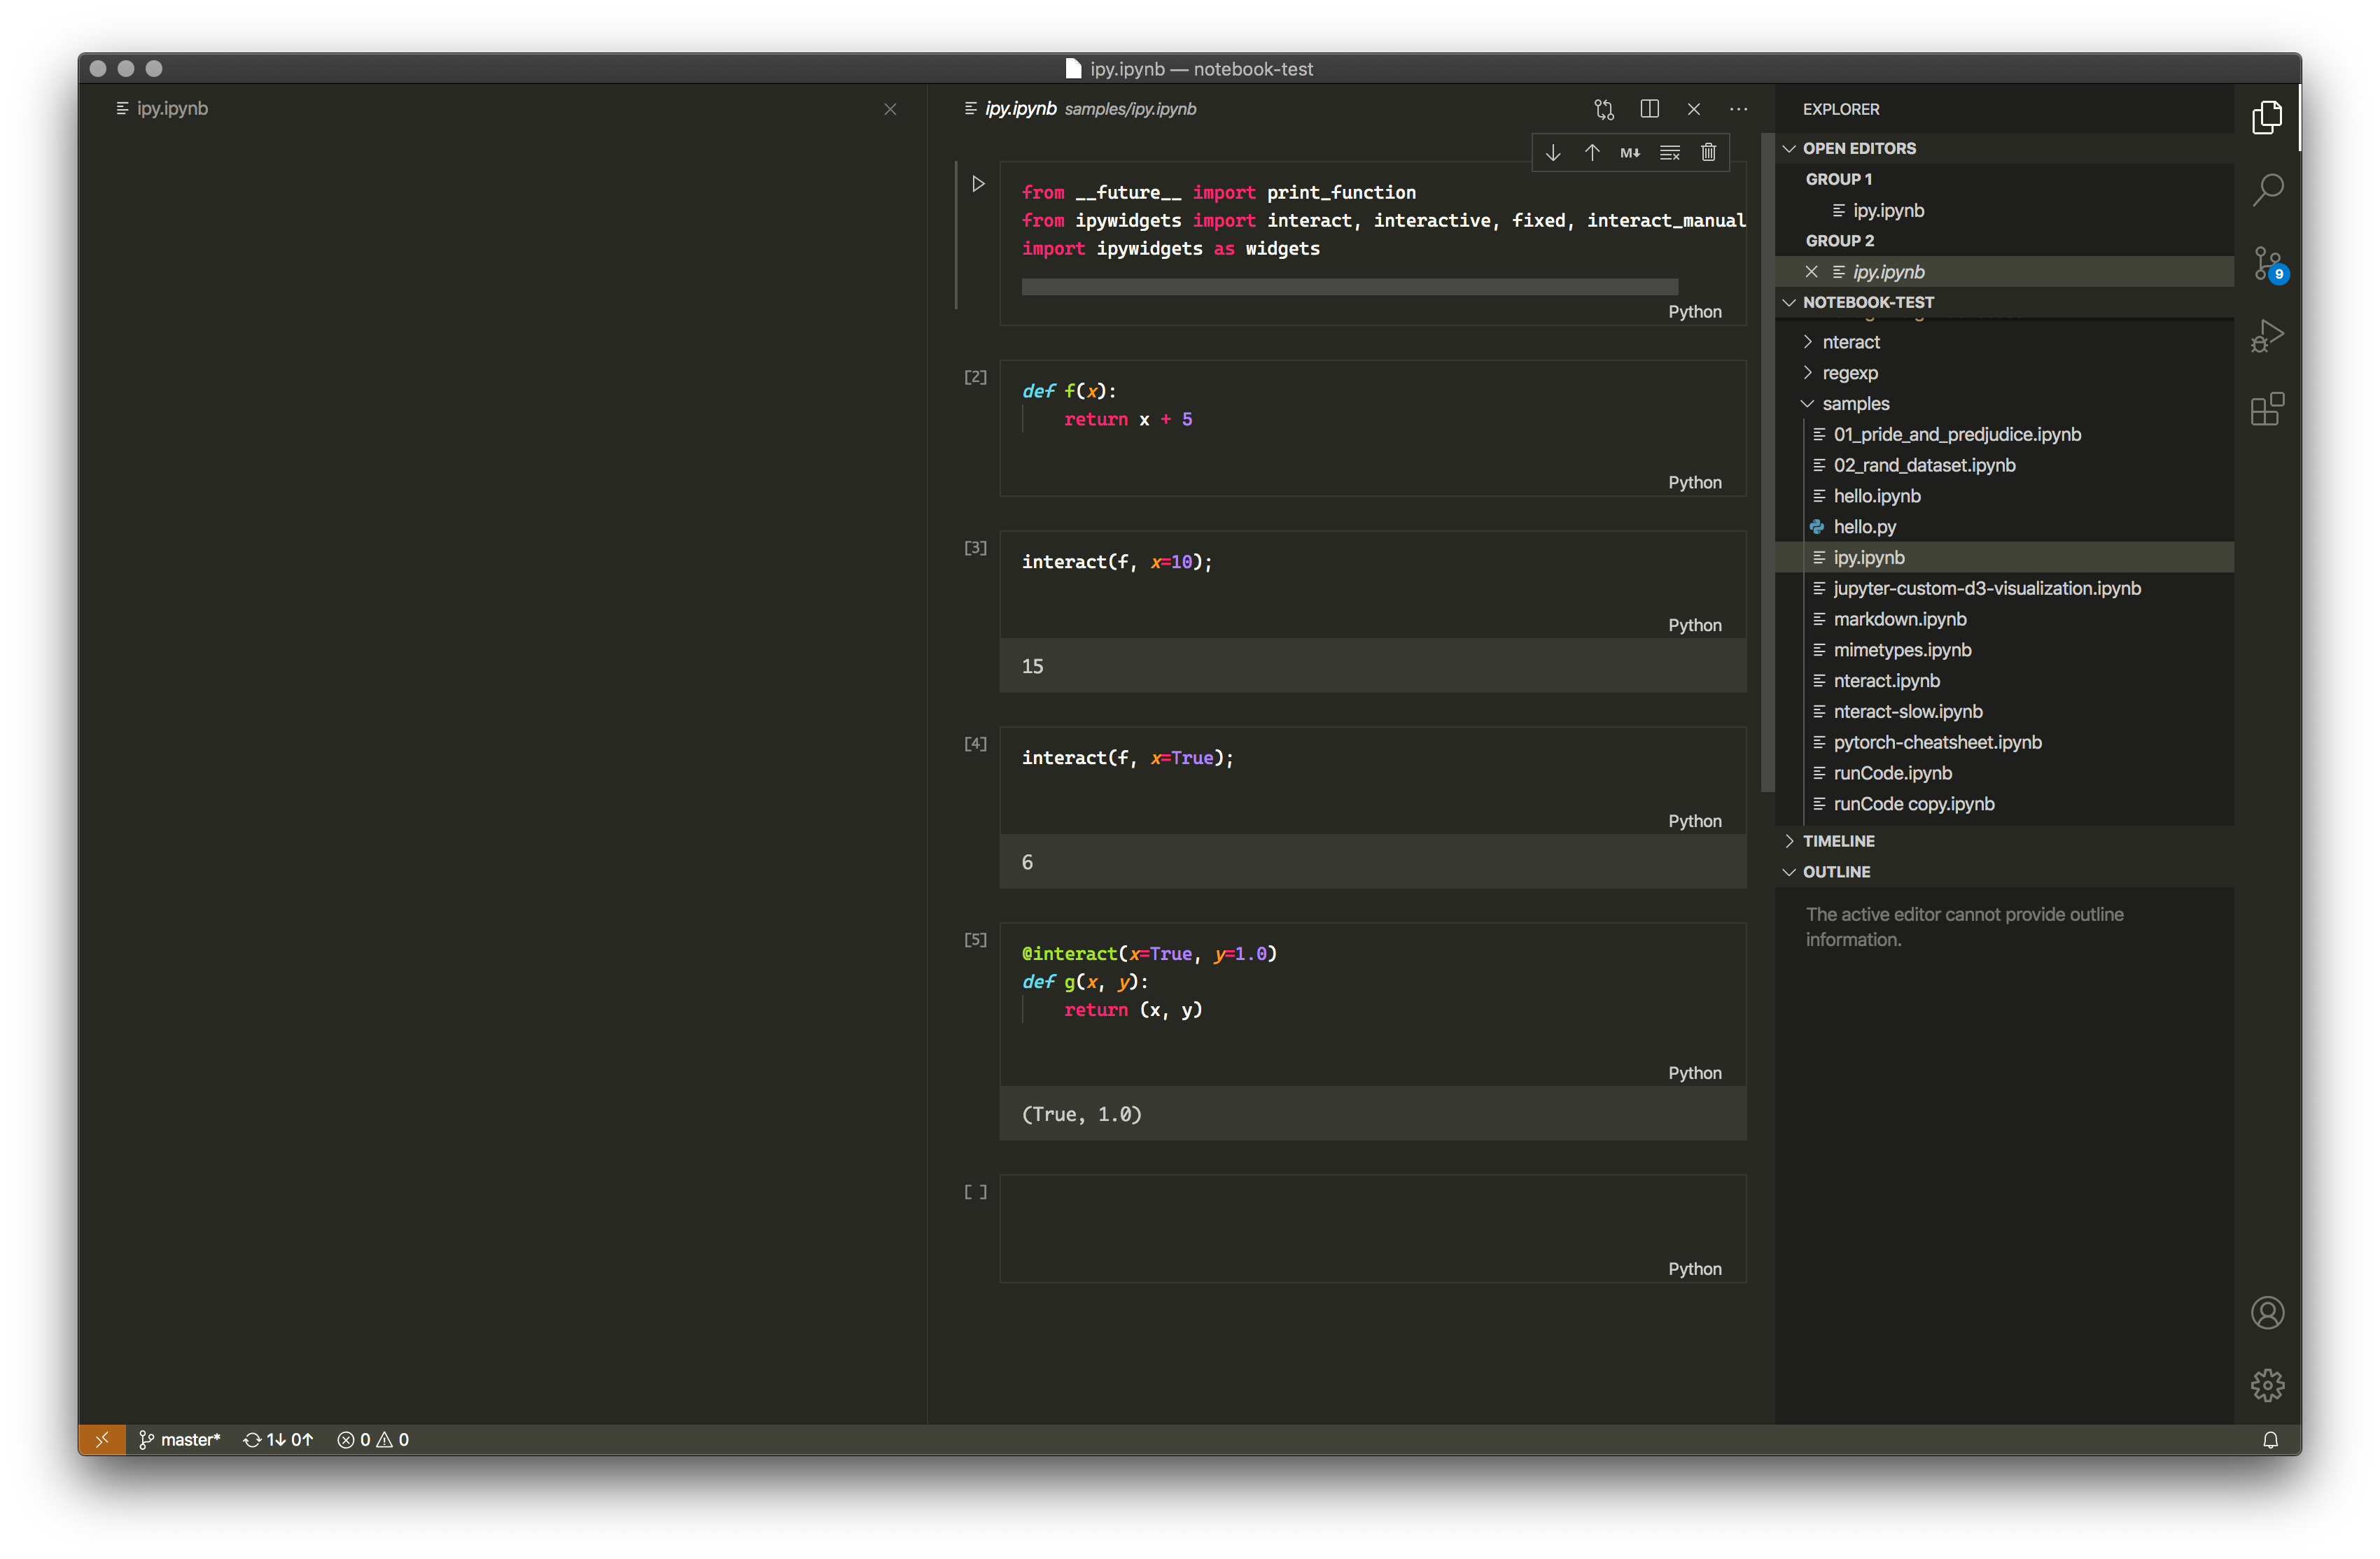The image size is (2380, 1559).
Task: Convert cell to Markdown
Action: pos(1630,153)
